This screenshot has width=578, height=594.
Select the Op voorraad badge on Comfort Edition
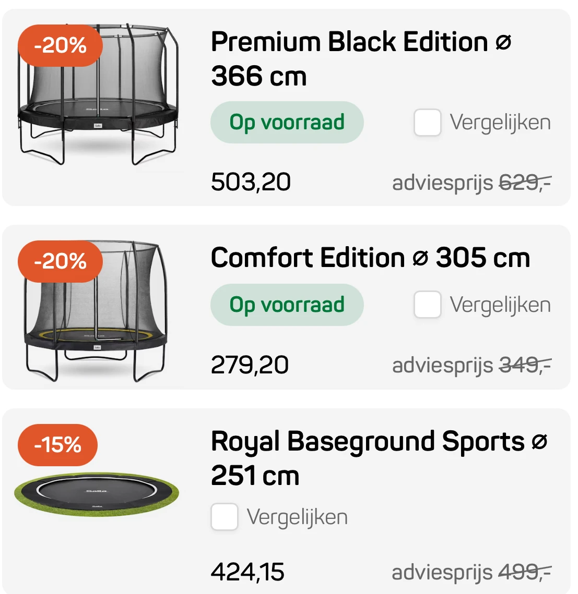click(x=287, y=305)
